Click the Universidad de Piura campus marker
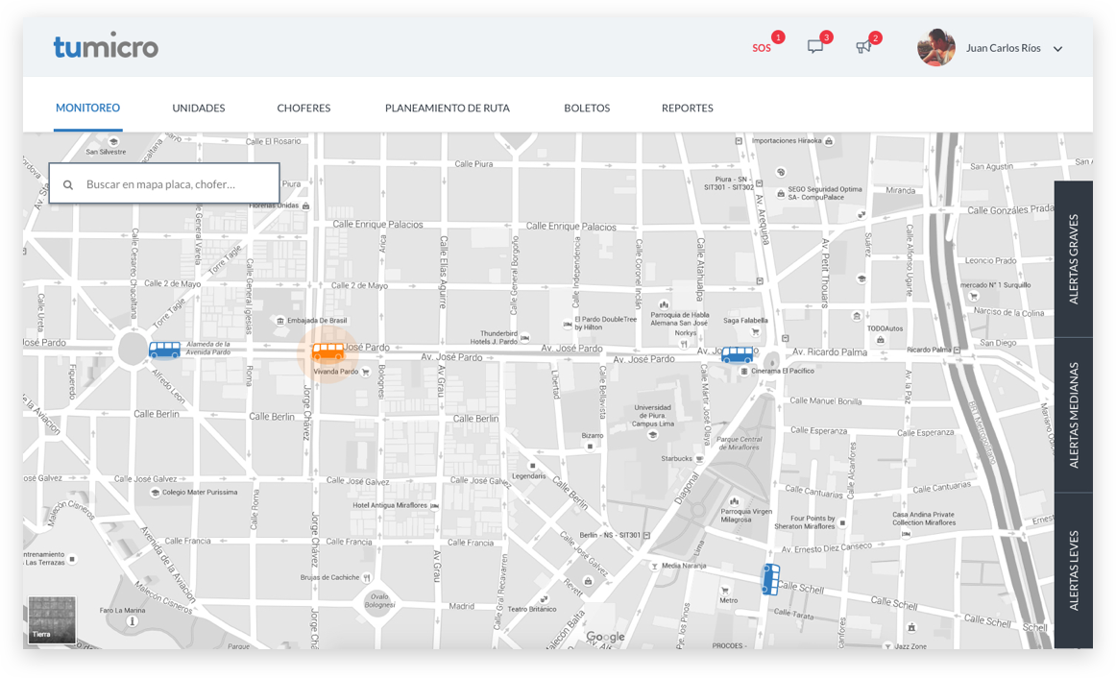Screen dimensions: 1116x678 point(653,435)
